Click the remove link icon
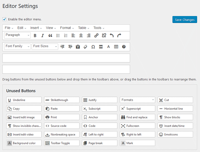 104,35
